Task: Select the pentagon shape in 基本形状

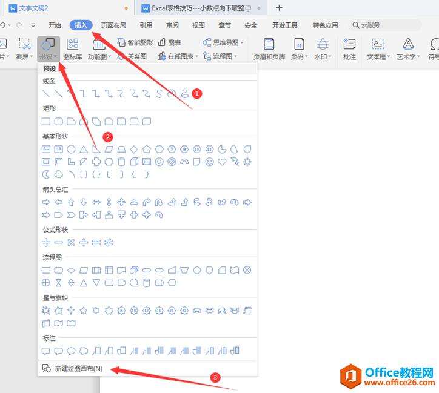Action: [x=146, y=149]
